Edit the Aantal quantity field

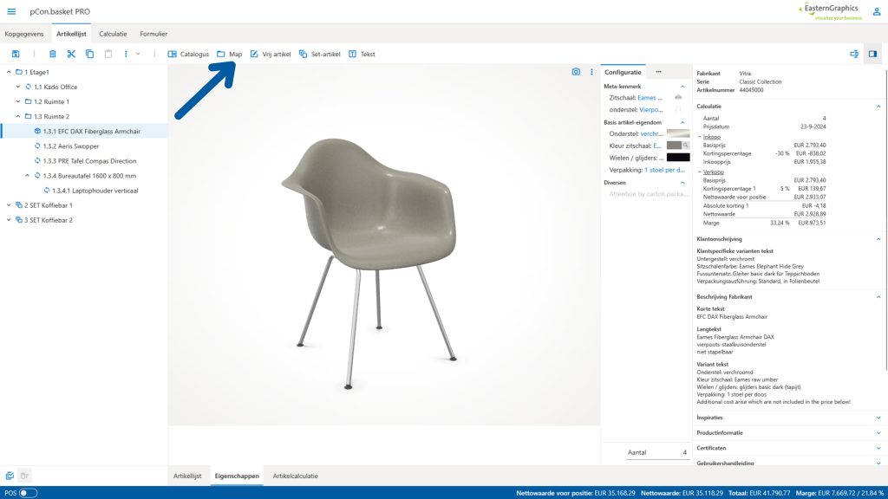pyautogui.click(x=657, y=452)
